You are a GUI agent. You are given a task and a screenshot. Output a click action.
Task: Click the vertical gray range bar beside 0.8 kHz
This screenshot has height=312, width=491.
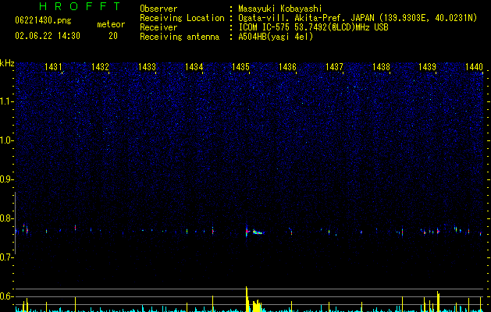point(16,223)
